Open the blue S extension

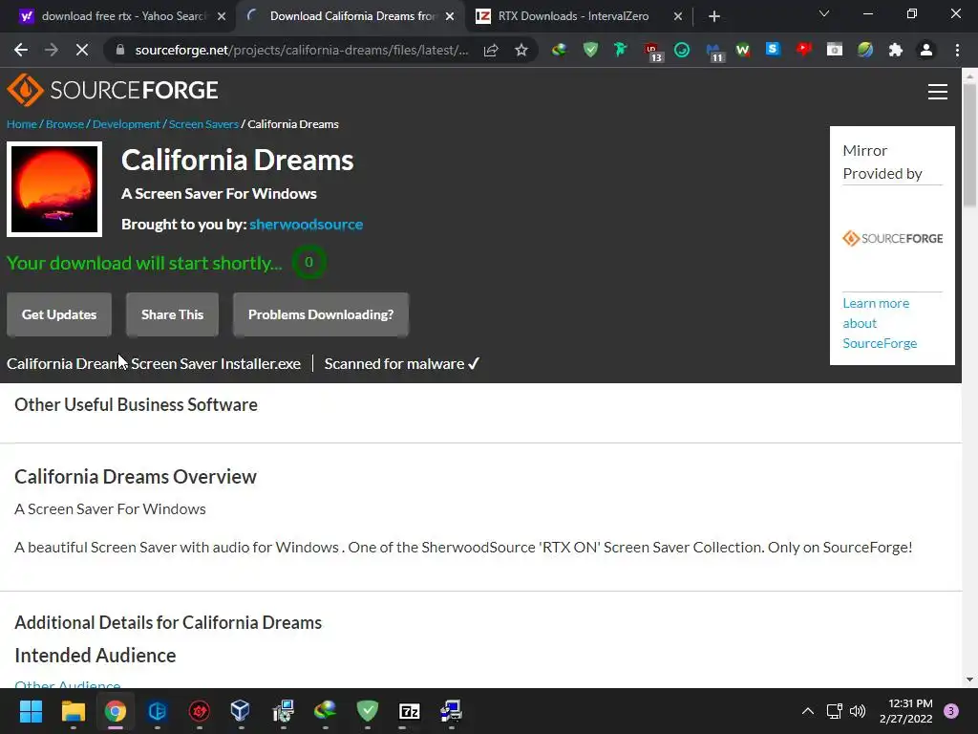click(x=773, y=49)
